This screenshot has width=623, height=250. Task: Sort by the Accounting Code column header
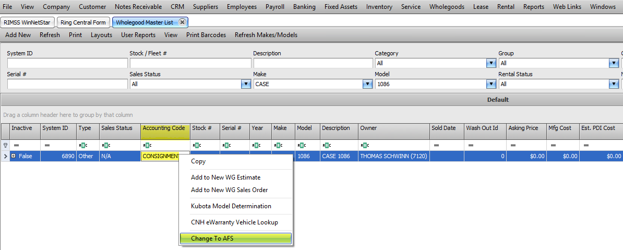(x=165, y=131)
